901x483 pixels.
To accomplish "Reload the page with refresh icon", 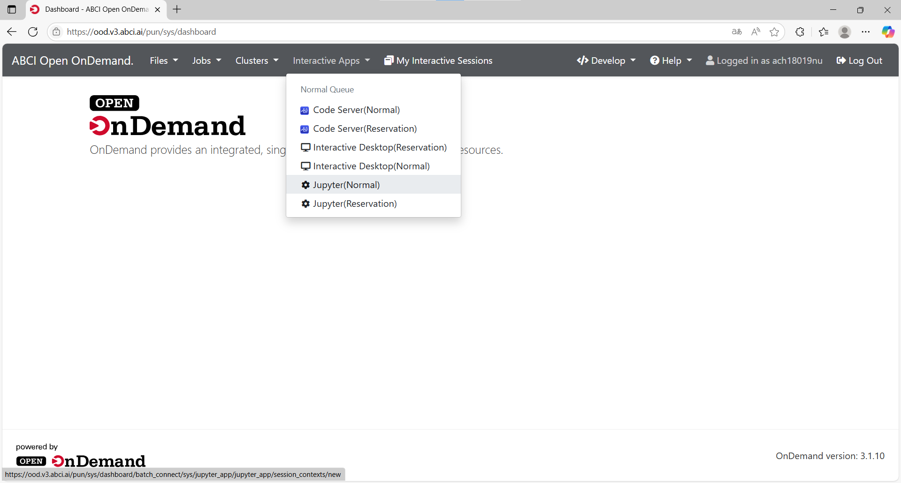I will [33, 32].
